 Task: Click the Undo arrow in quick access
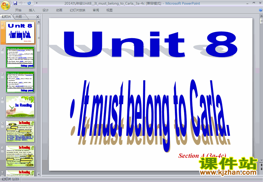[x=21, y=3]
